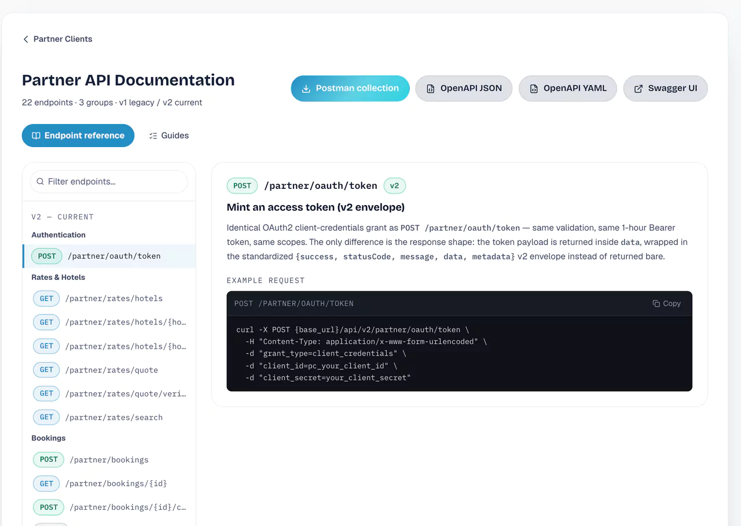Click the external-link icon on Swagger UI
The image size is (741, 526).
[x=639, y=89]
